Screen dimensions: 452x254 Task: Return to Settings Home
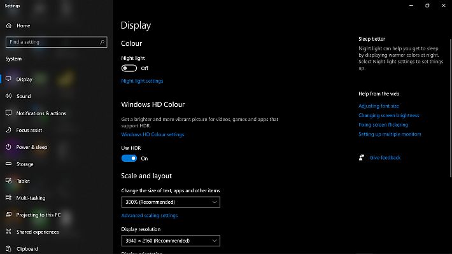(24, 26)
